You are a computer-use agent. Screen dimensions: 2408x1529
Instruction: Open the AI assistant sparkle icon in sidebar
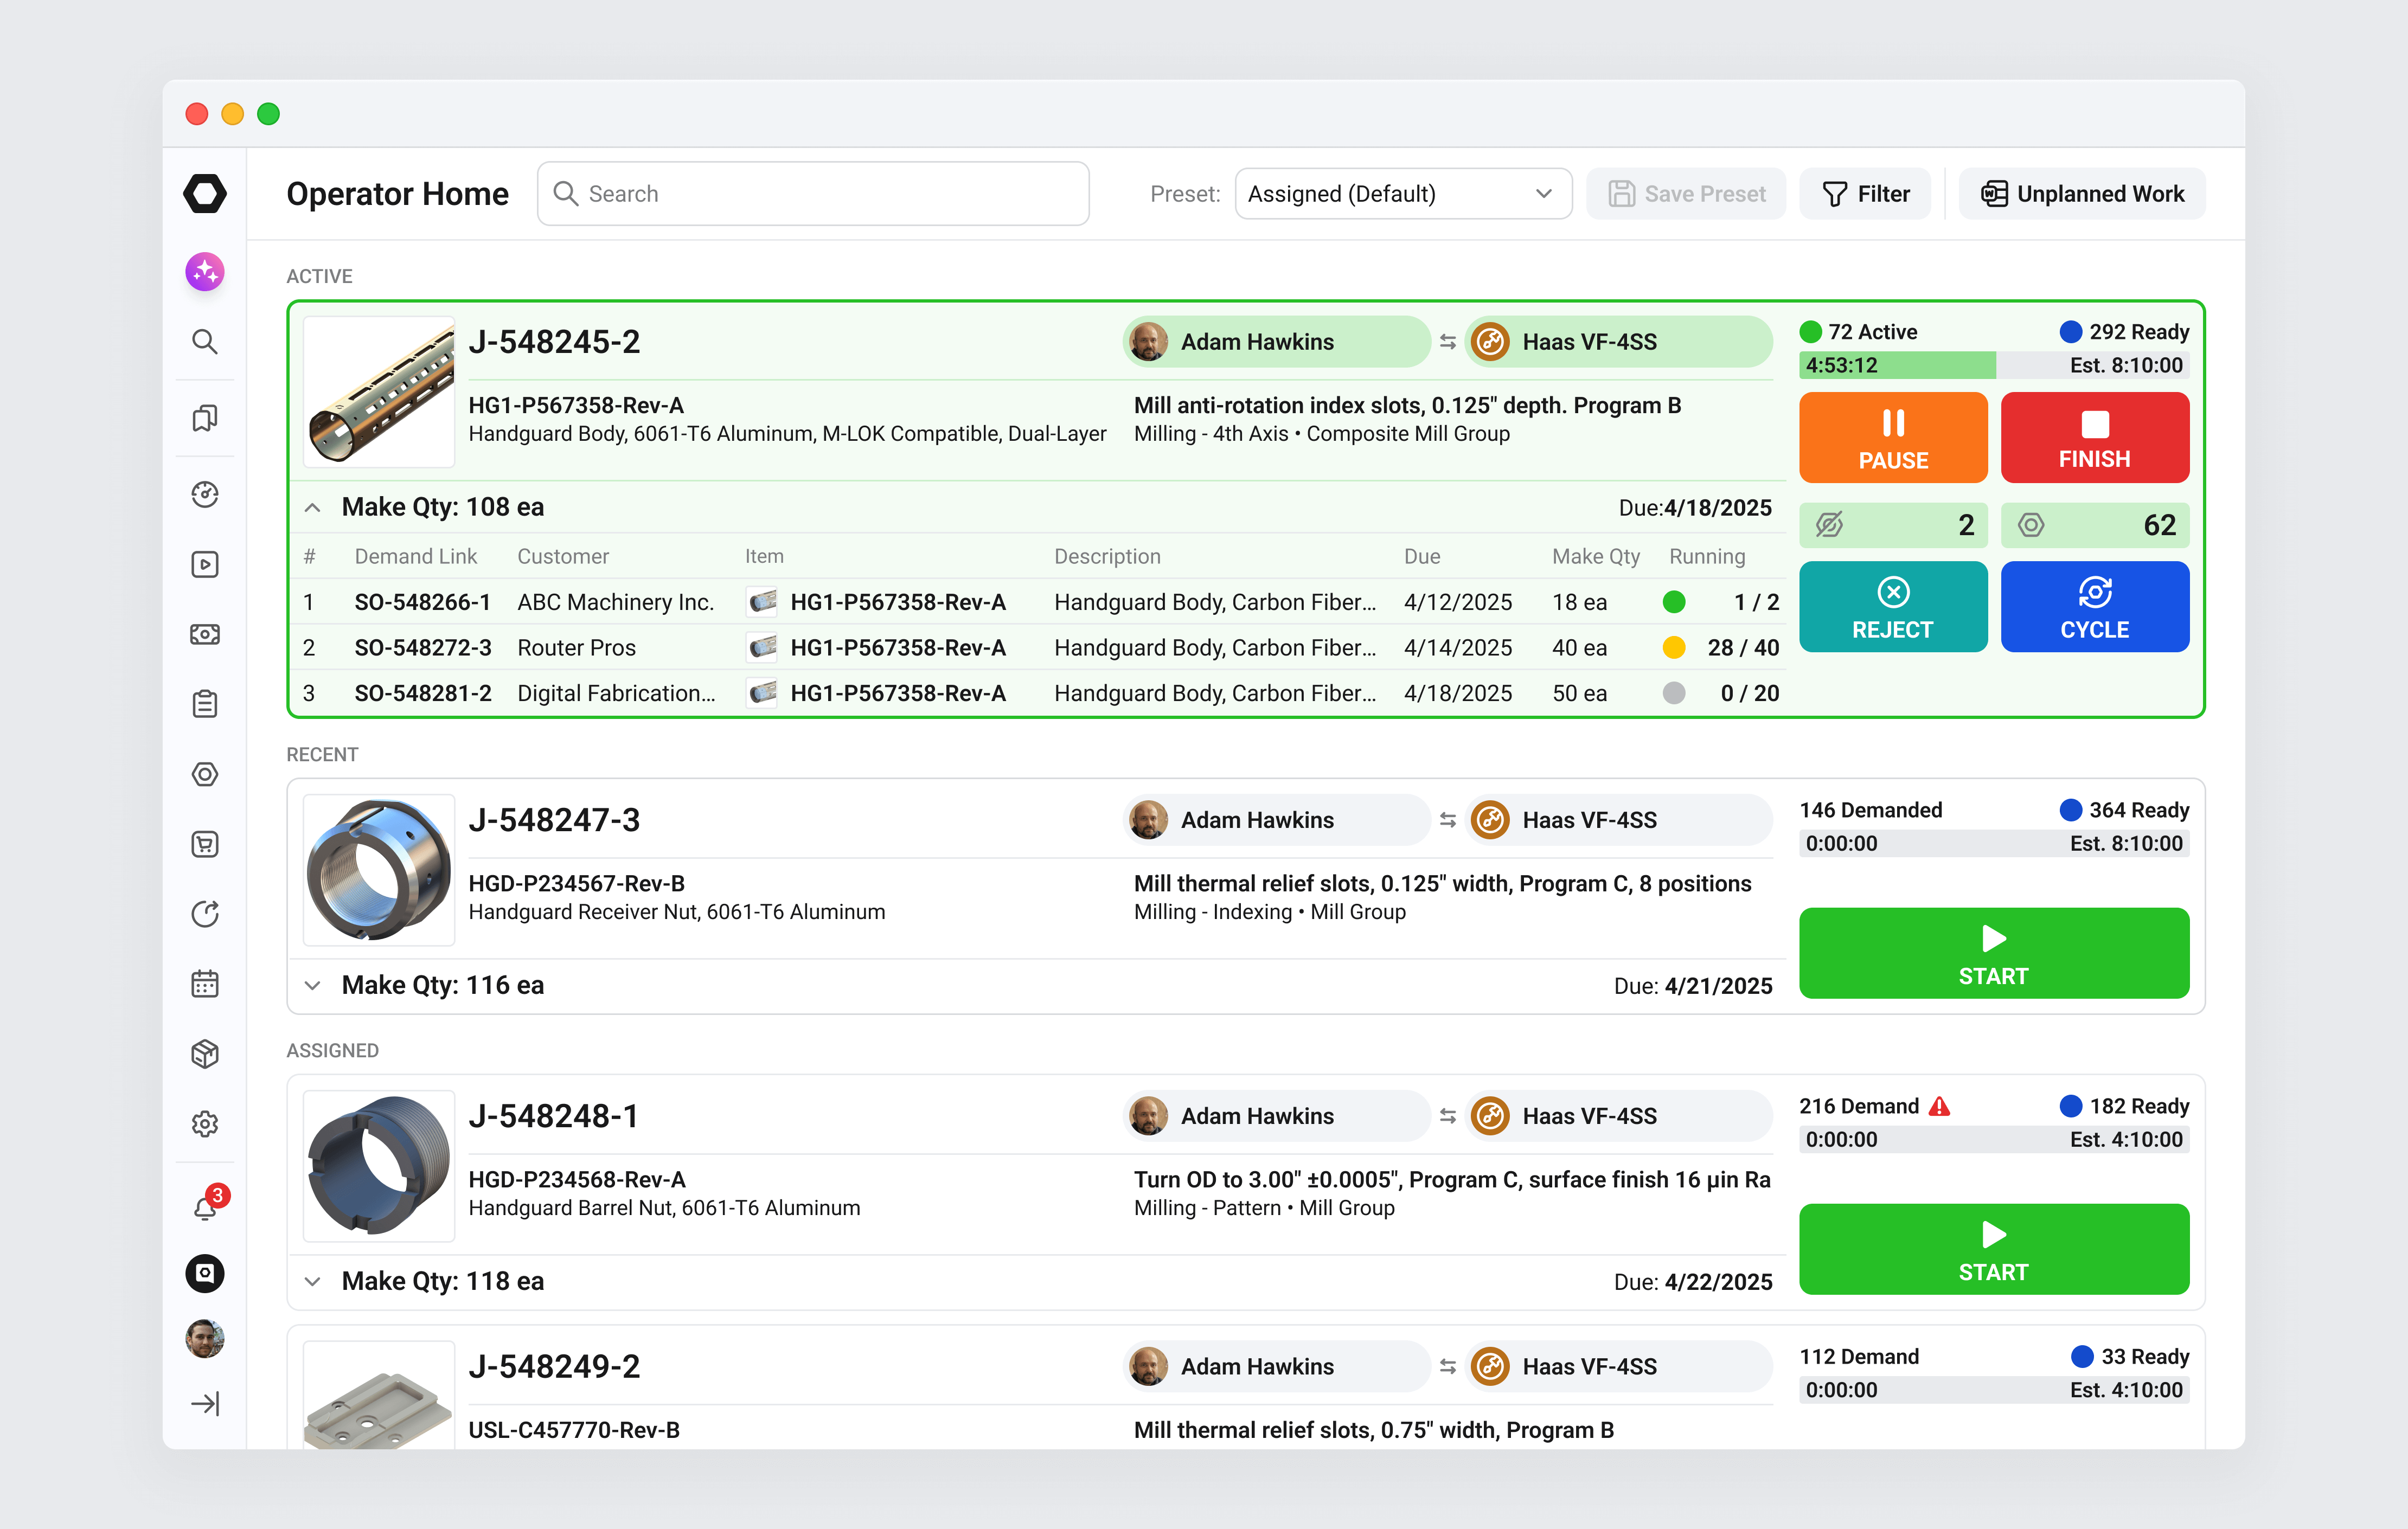205,271
